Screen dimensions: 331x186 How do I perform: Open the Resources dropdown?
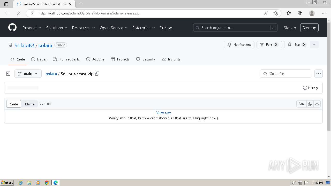point(84,28)
